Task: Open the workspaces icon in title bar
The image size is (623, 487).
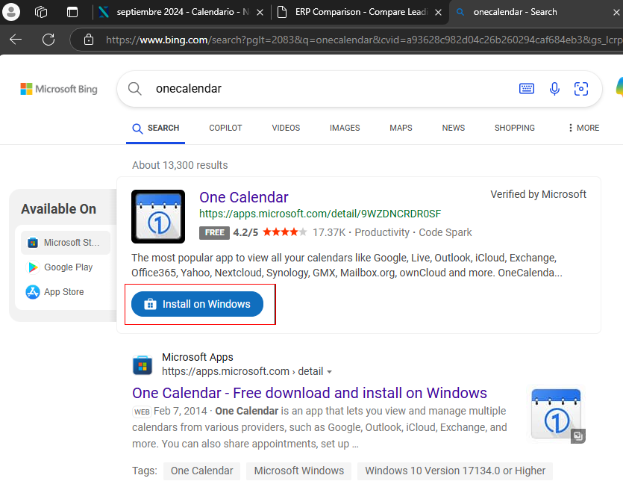Action: [x=42, y=12]
